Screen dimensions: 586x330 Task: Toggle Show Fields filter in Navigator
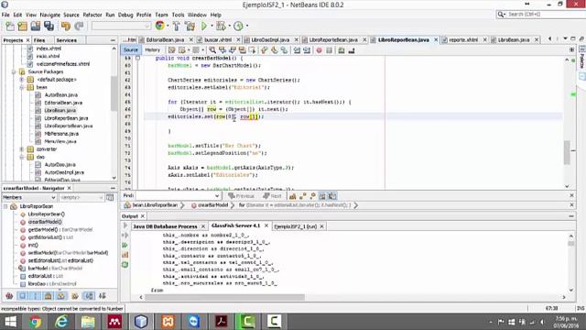pos(22,296)
